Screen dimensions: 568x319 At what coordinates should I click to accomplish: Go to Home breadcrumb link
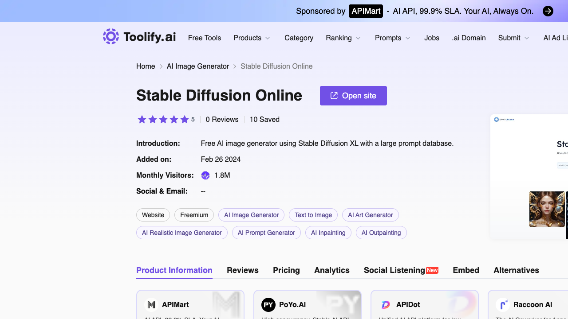[146, 66]
